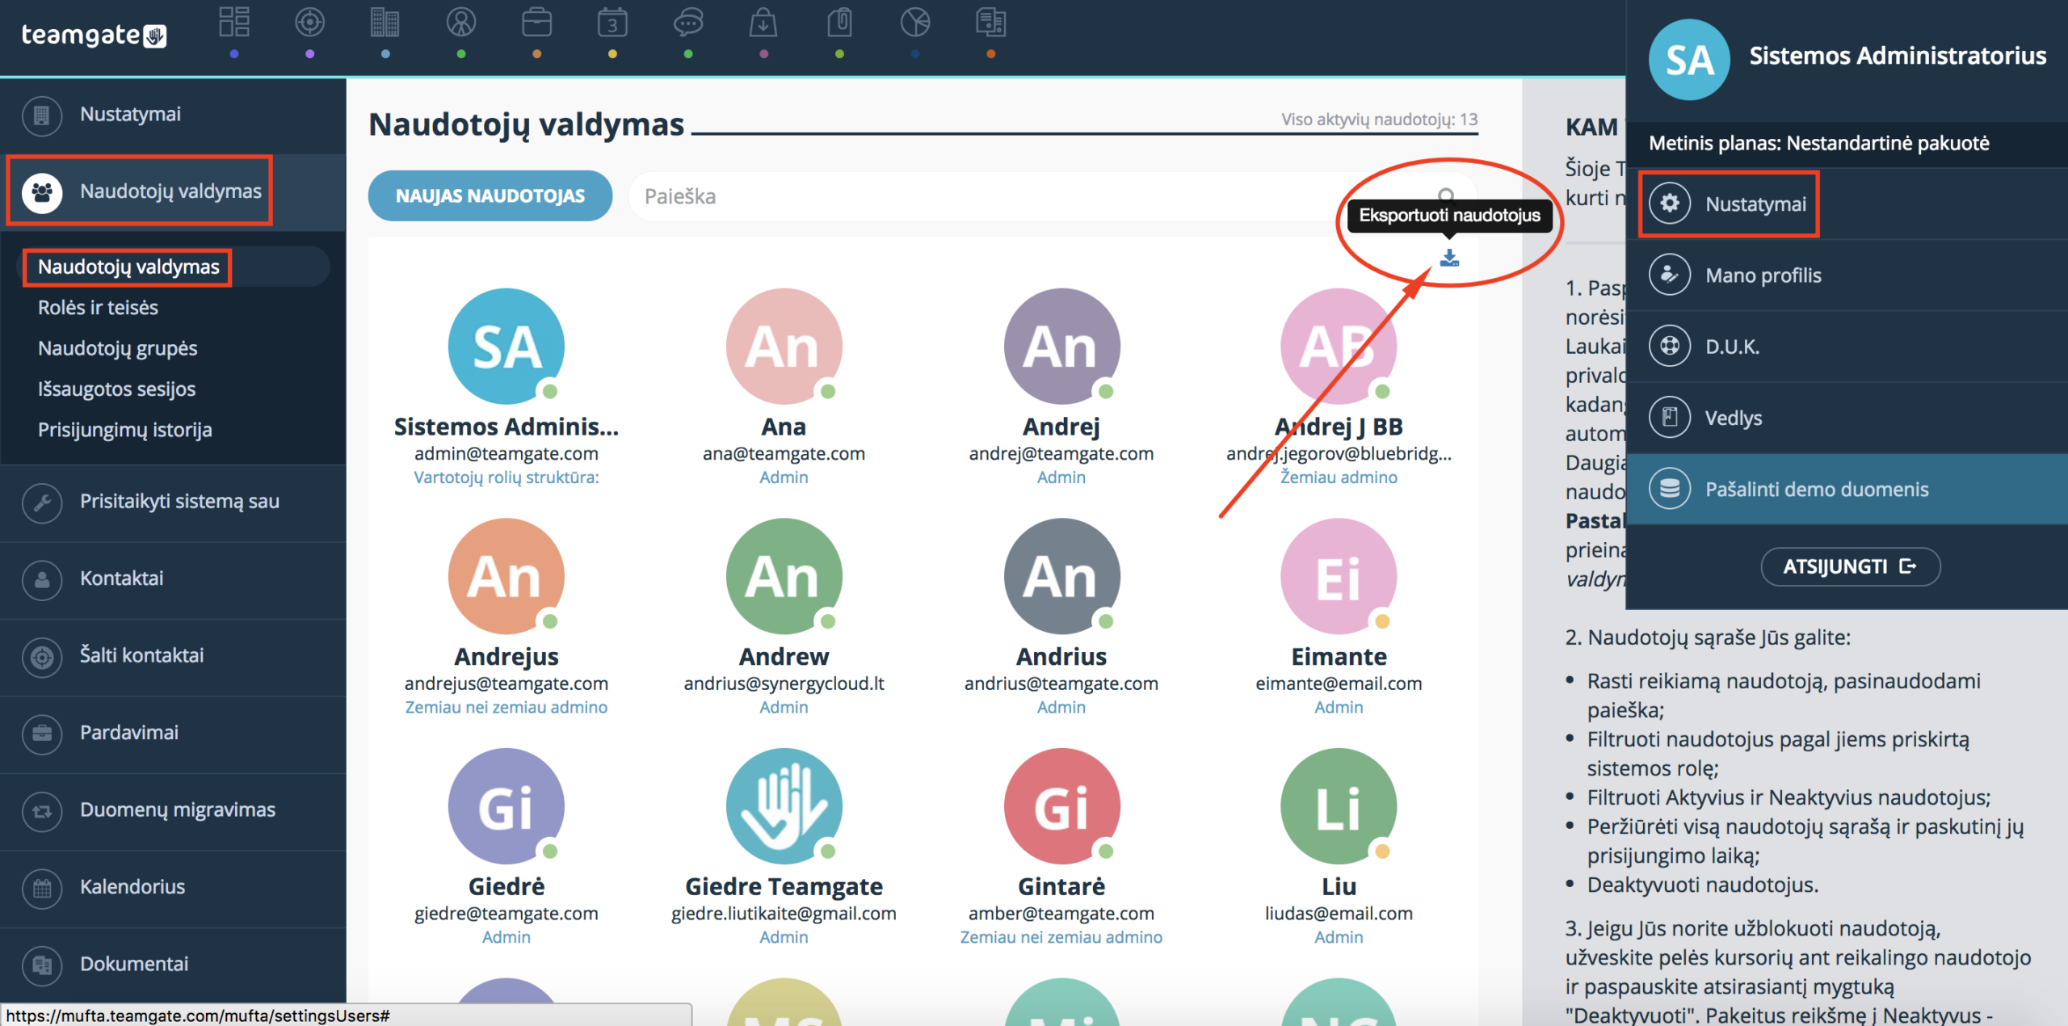This screenshot has height=1026, width=2068.
Task: Open the deals briefcase icon in top navigation
Action: 537,22
